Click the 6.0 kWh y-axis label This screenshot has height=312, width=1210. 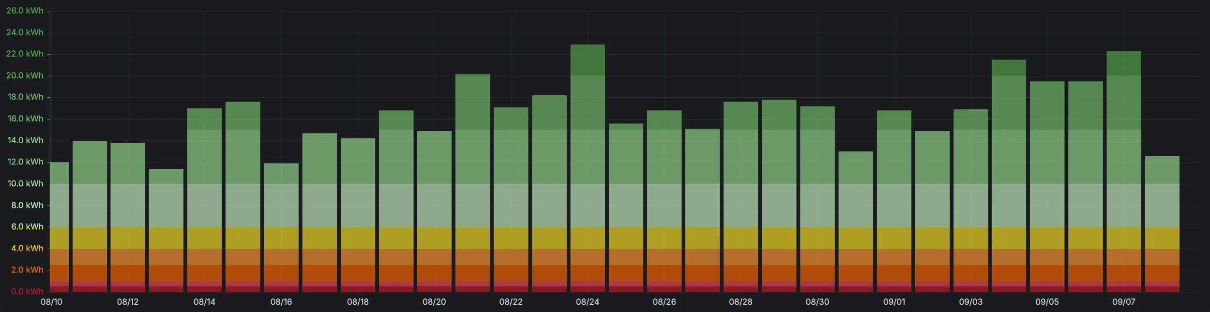tap(27, 226)
